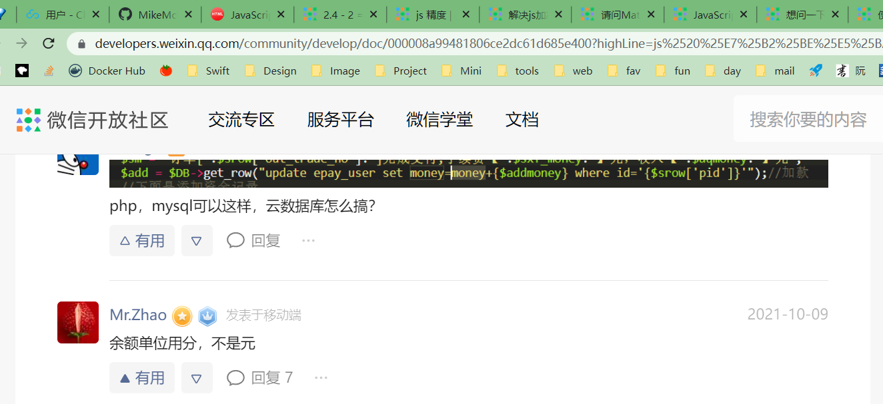Open the fav bookmark folder
Viewport: 883px width, 404px height.
click(x=624, y=71)
